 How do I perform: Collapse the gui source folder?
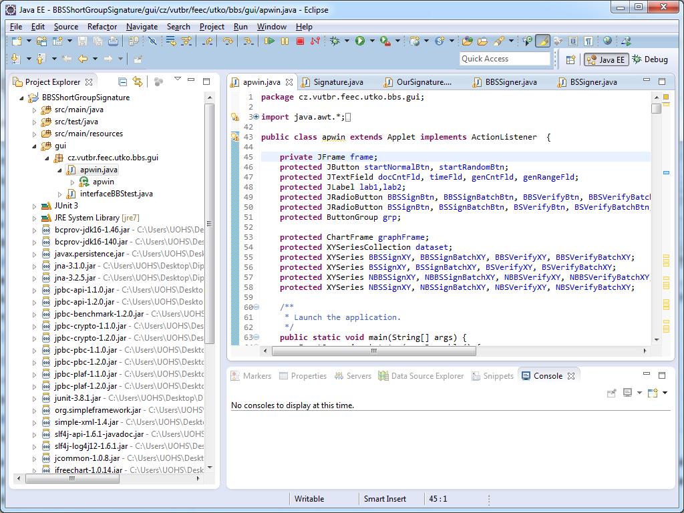tap(35, 146)
